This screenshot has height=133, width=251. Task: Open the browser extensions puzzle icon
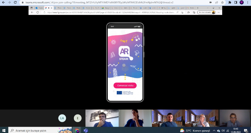(230, 2)
